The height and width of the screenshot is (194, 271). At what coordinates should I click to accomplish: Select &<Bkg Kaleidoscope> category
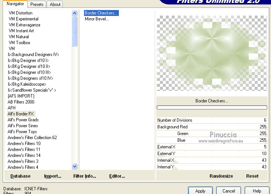pos(27,84)
